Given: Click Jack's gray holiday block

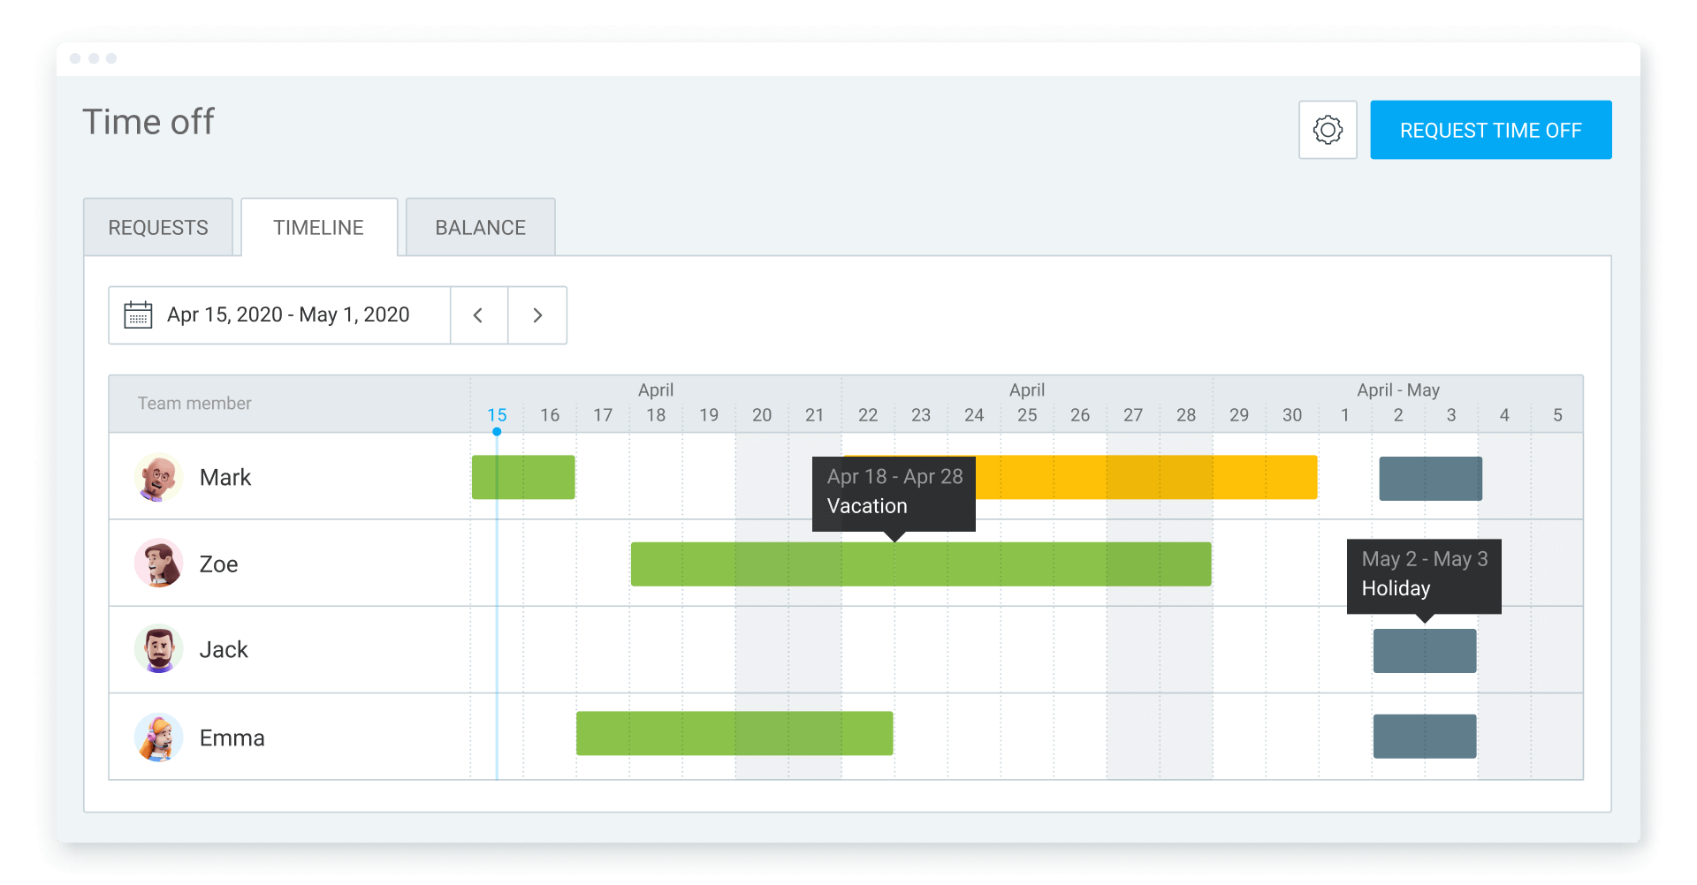Looking at the screenshot, I should (x=1424, y=651).
